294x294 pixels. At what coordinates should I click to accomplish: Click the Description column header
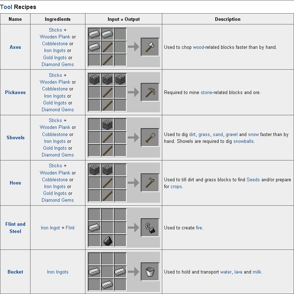(228, 19)
